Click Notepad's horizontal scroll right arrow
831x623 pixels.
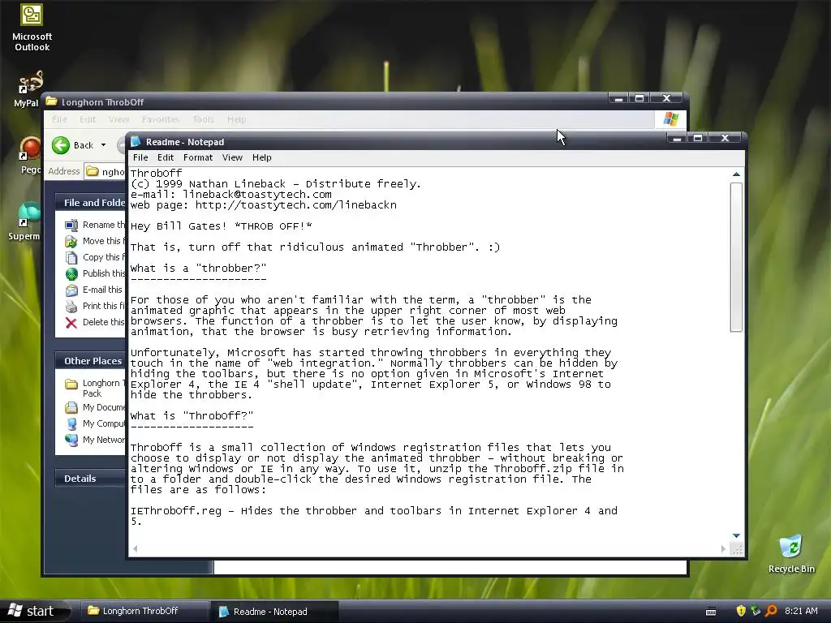tap(723, 549)
